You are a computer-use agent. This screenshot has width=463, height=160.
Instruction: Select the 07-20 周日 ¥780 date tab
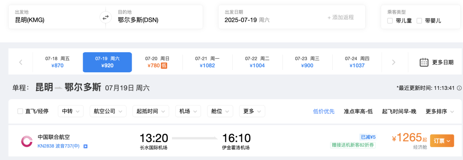157,62
